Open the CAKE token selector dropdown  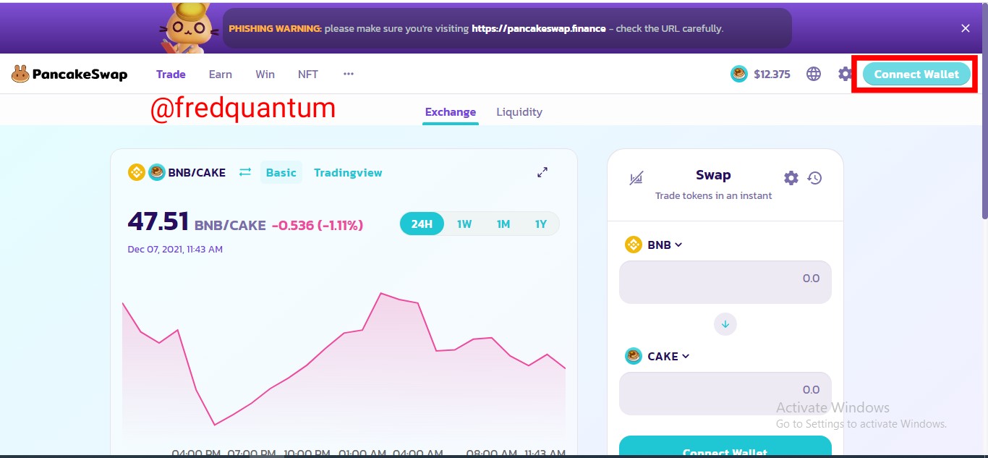(657, 356)
